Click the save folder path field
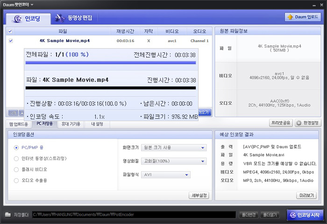This screenshot has height=224, width=327. (134, 215)
